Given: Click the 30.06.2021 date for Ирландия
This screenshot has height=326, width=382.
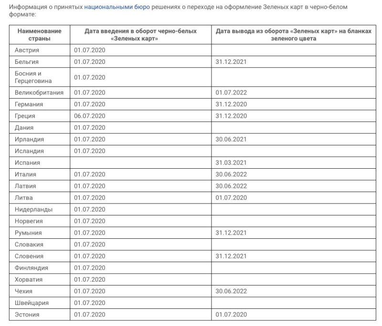Looking at the screenshot, I should pos(231,139).
